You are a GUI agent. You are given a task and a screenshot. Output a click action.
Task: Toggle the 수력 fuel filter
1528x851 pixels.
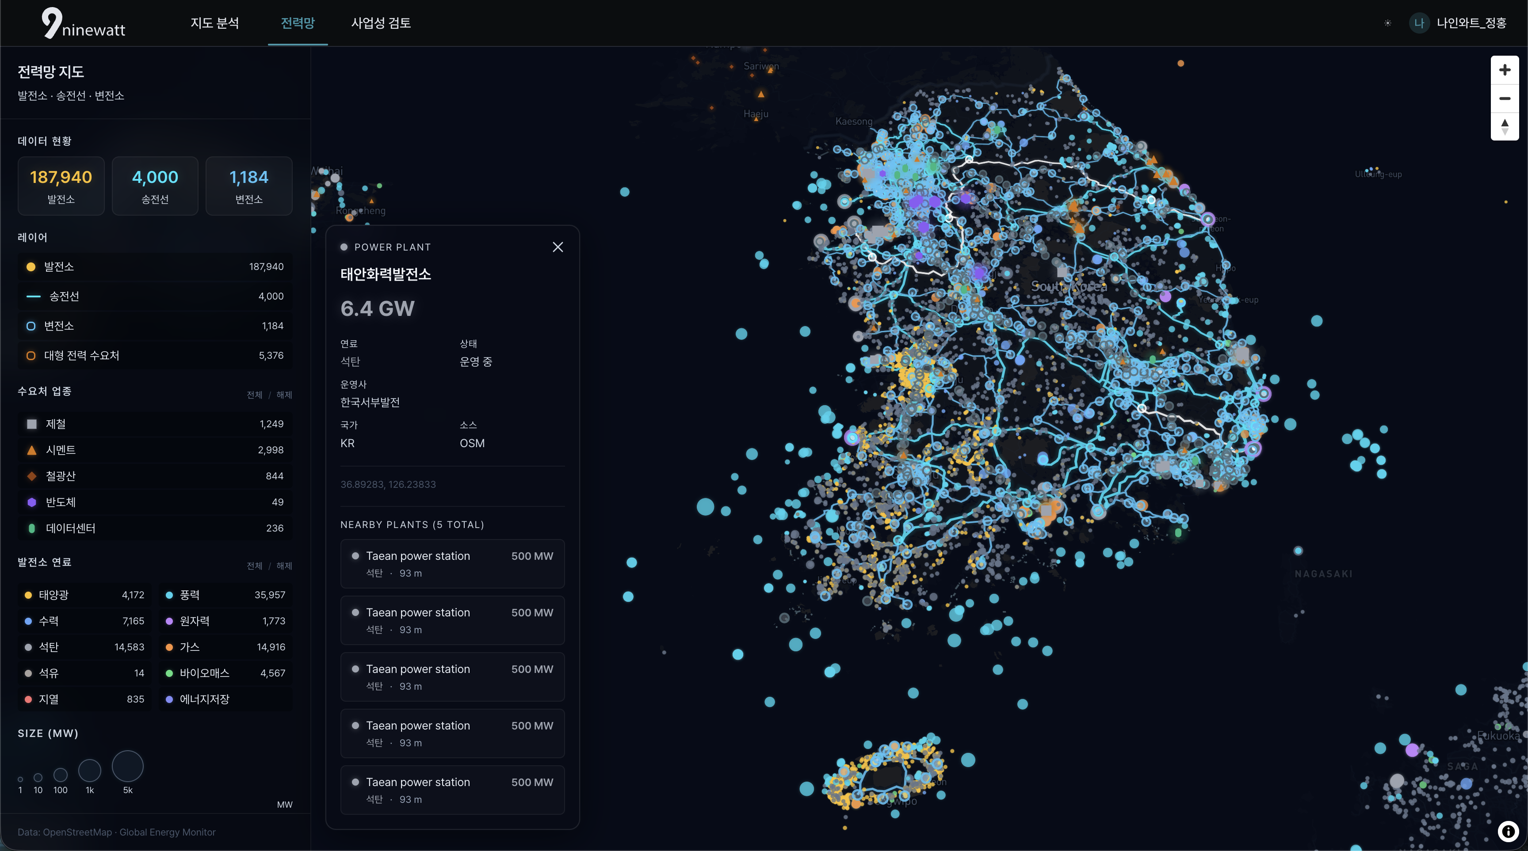coord(84,621)
